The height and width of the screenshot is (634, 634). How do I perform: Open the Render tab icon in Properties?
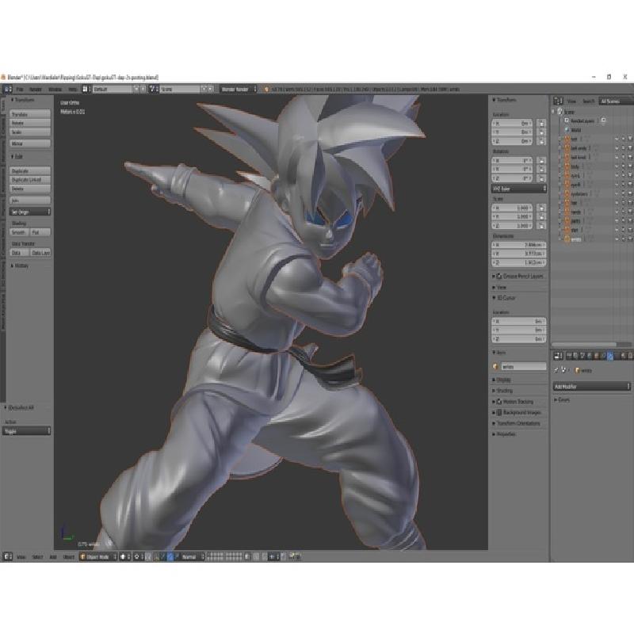tap(569, 356)
